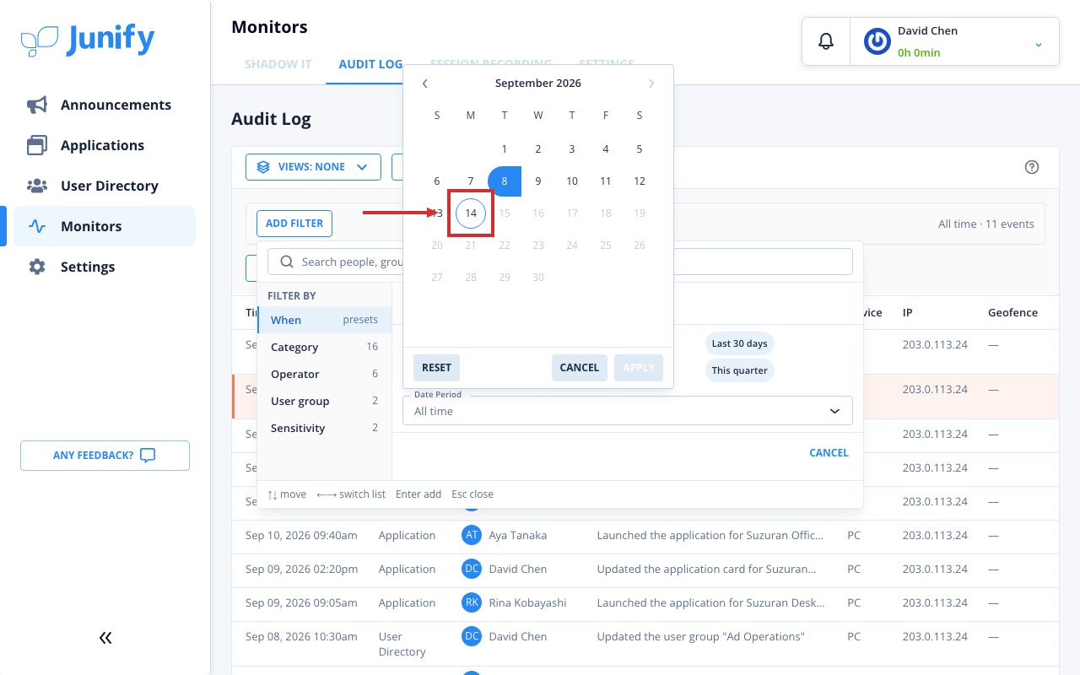1080x675 pixels.
Task: Click the Geofence column header
Action: coord(1012,312)
